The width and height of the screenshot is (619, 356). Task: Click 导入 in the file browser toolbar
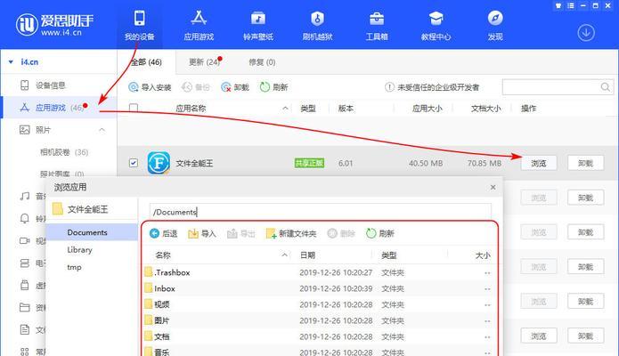(x=202, y=234)
